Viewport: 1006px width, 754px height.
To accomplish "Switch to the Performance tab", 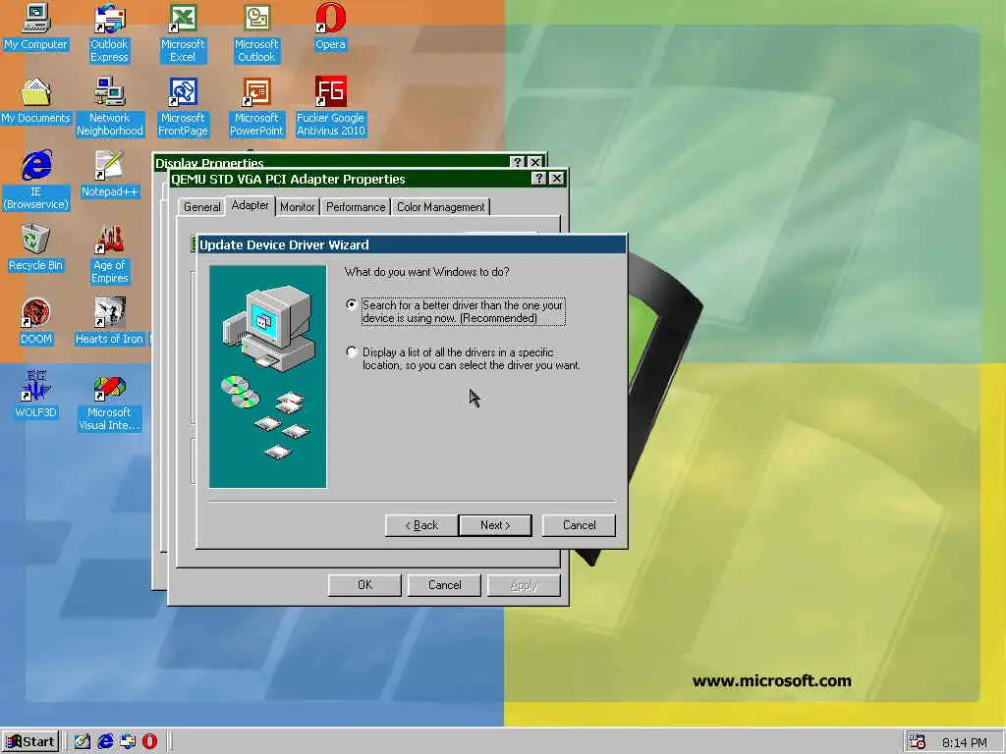I will (356, 206).
